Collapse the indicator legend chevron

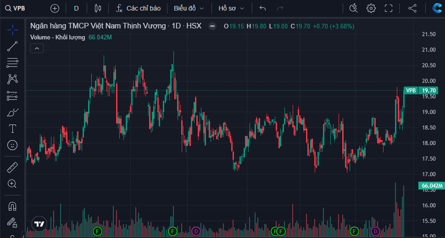37,48
